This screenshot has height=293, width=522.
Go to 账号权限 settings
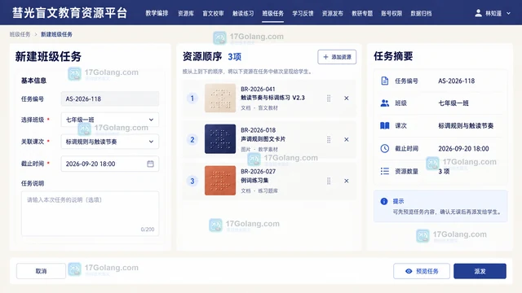point(391,13)
